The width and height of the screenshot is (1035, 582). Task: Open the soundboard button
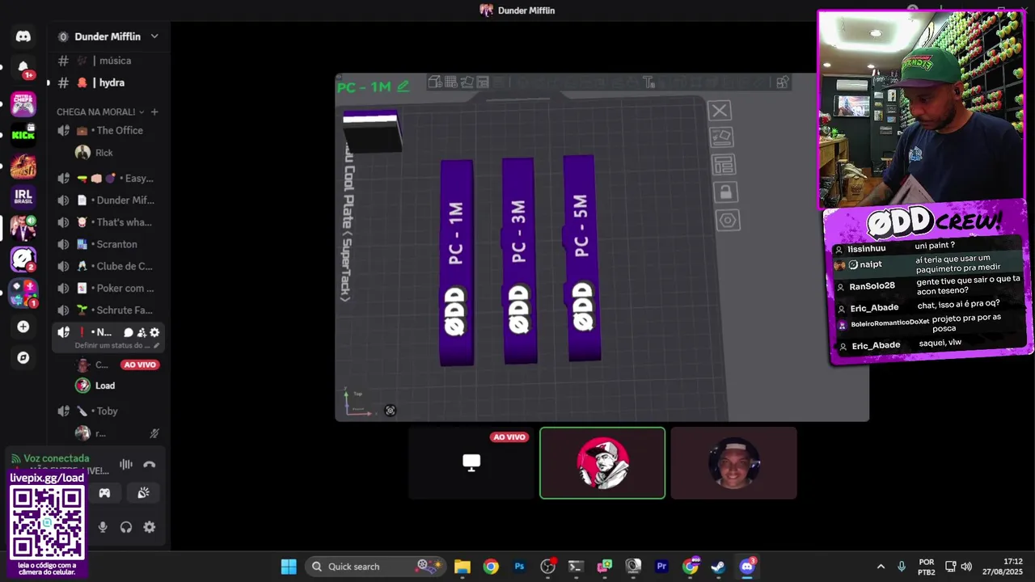143,493
